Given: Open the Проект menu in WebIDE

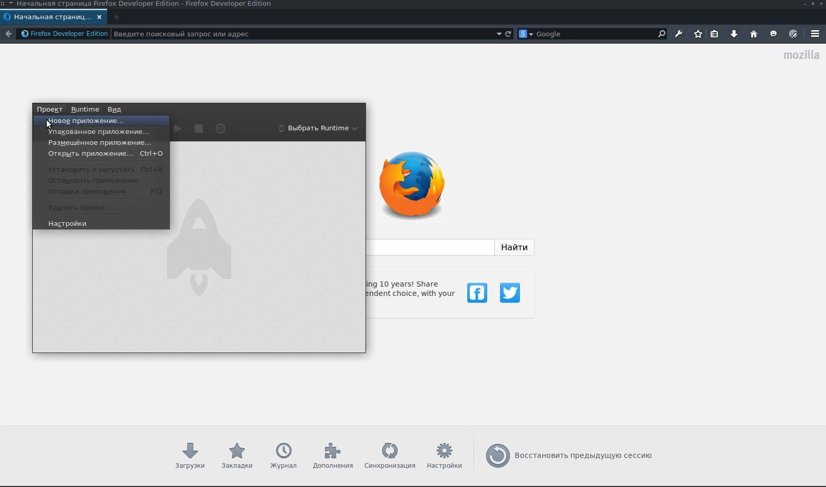Looking at the screenshot, I should [x=49, y=109].
